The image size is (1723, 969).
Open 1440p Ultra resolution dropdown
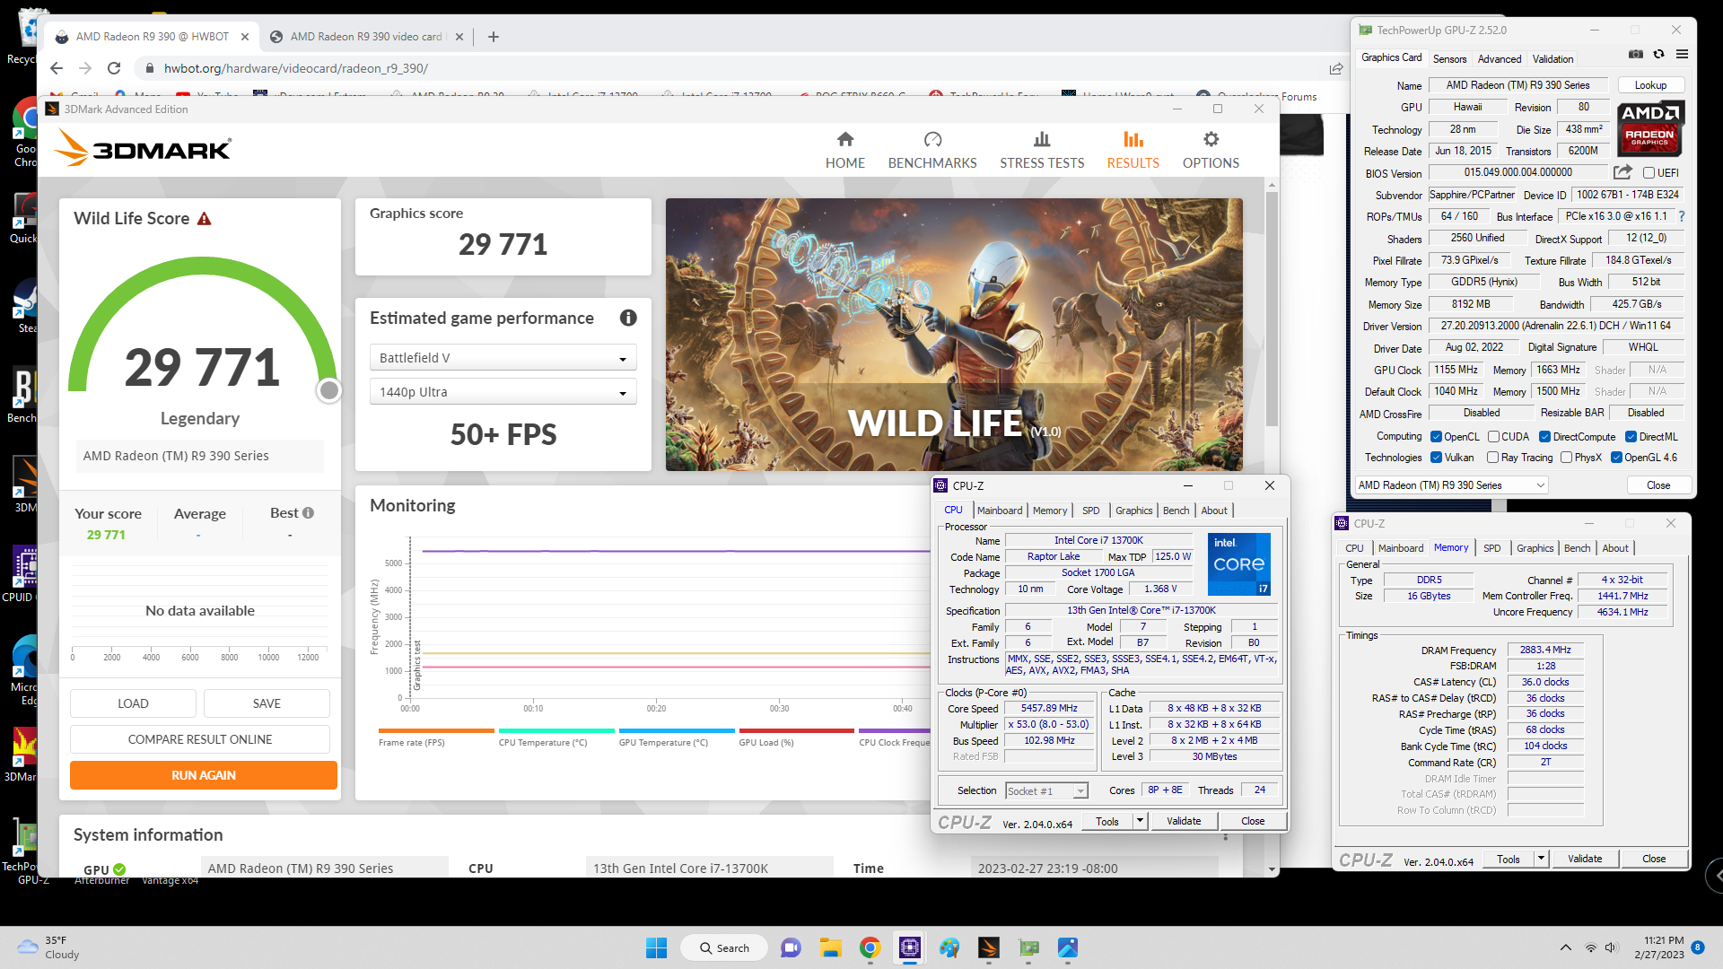point(503,392)
